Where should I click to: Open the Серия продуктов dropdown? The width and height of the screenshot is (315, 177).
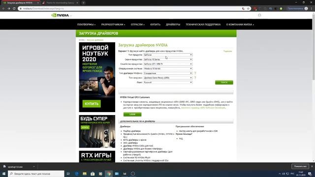tap(168, 59)
